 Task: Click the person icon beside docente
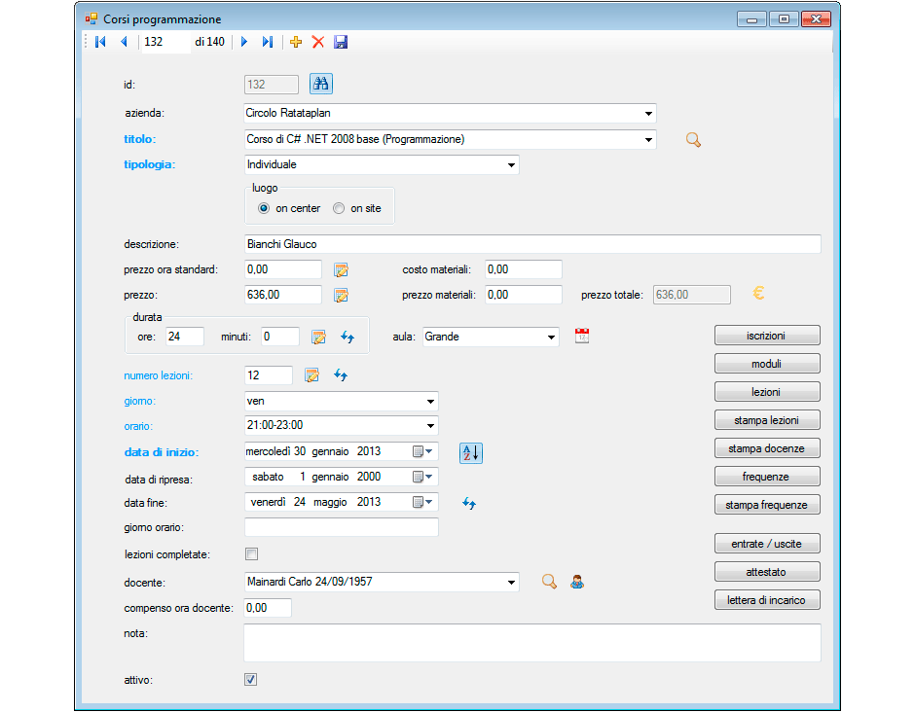click(577, 582)
